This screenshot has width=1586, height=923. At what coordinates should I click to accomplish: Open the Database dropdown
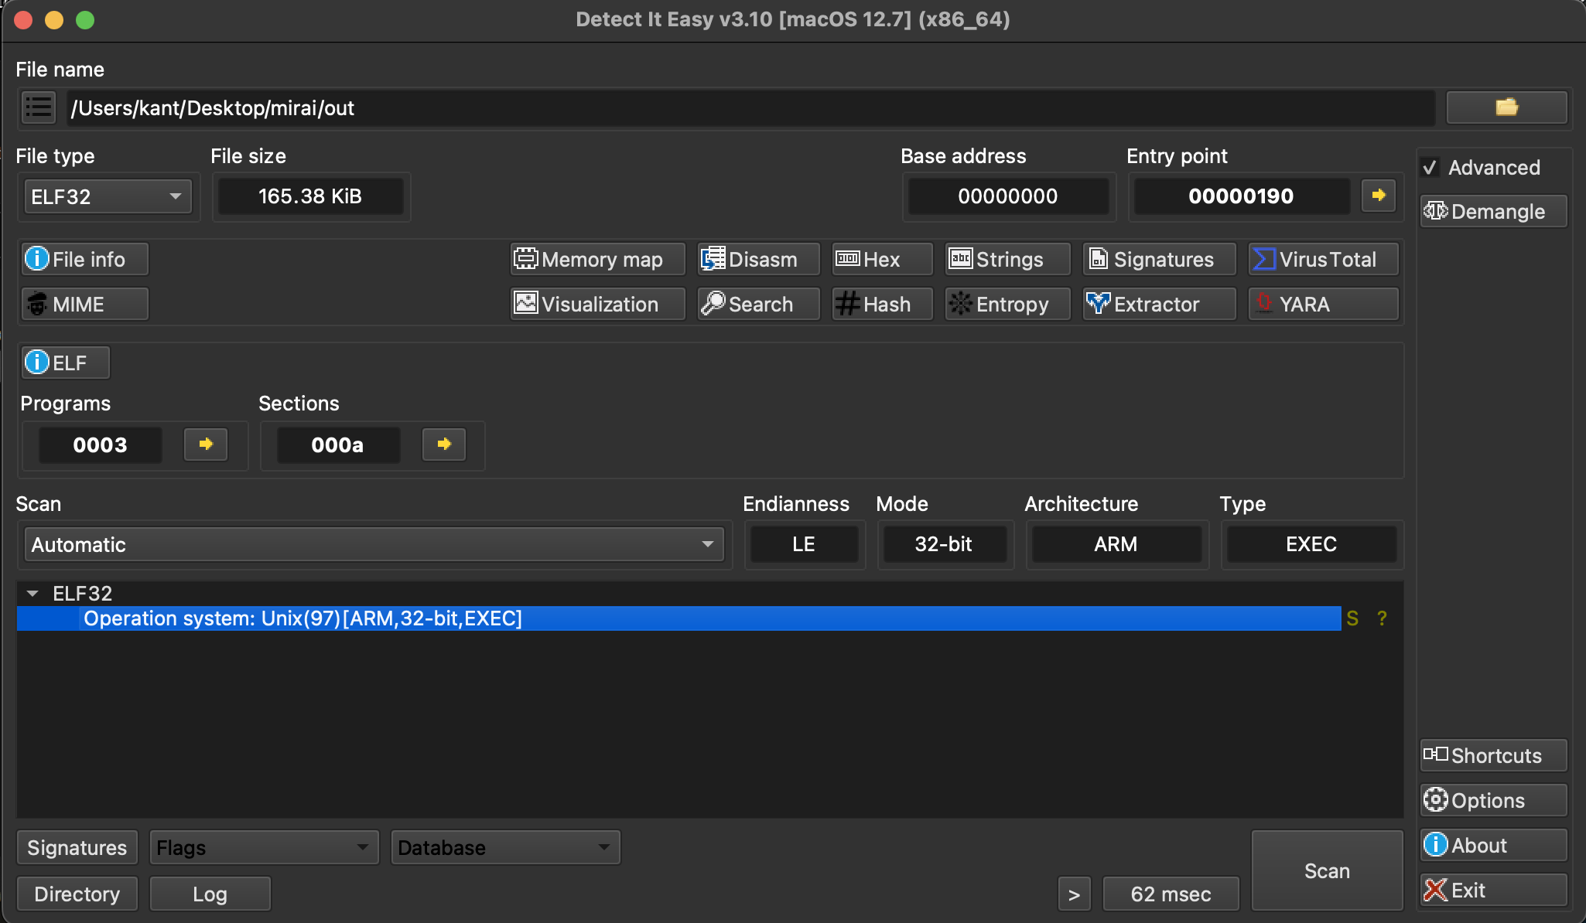click(x=505, y=847)
